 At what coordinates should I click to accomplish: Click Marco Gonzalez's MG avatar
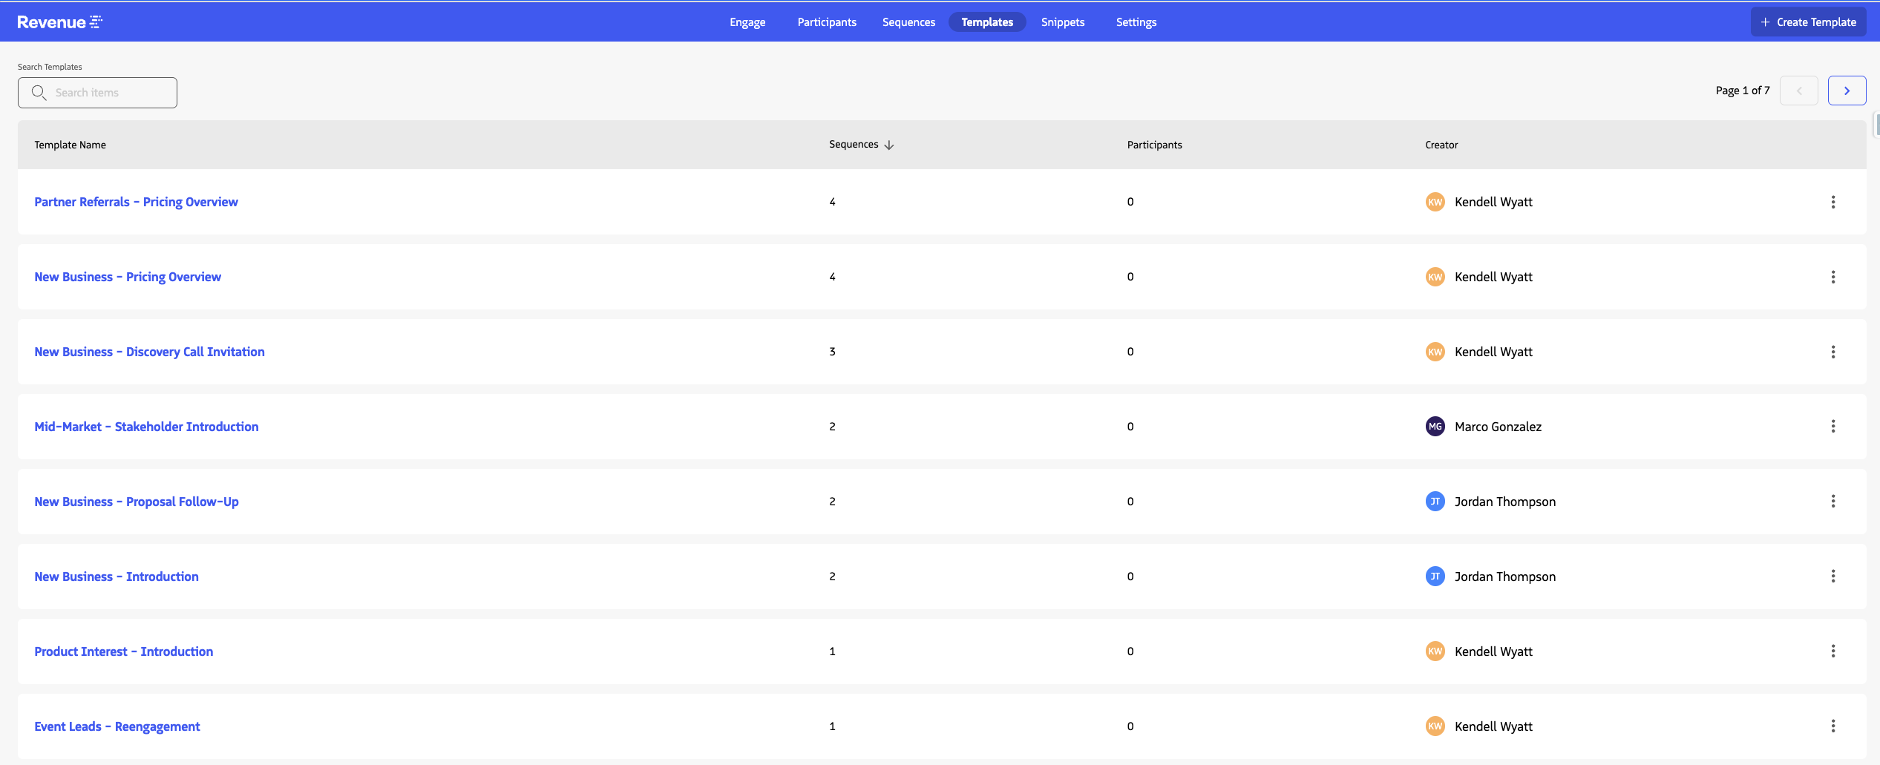pos(1435,427)
